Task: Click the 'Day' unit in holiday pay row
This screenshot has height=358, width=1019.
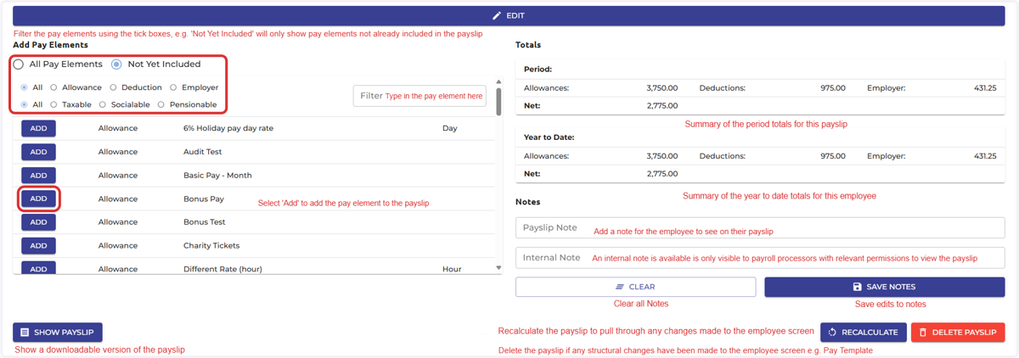Action: click(450, 129)
